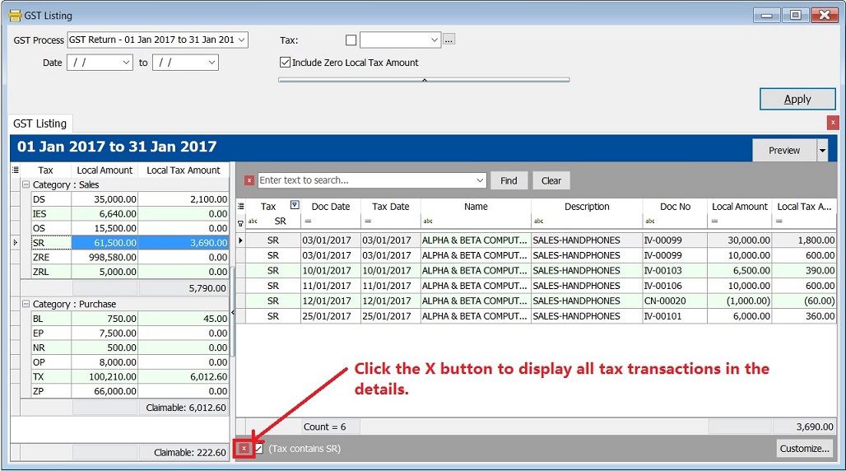The image size is (846, 471).
Task: Click the red X beside the search box
Action: (249, 180)
